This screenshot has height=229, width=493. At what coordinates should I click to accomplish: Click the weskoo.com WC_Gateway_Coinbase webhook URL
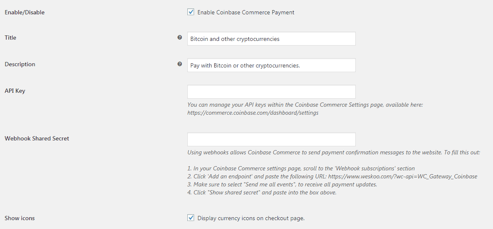click(x=403, y=176)
